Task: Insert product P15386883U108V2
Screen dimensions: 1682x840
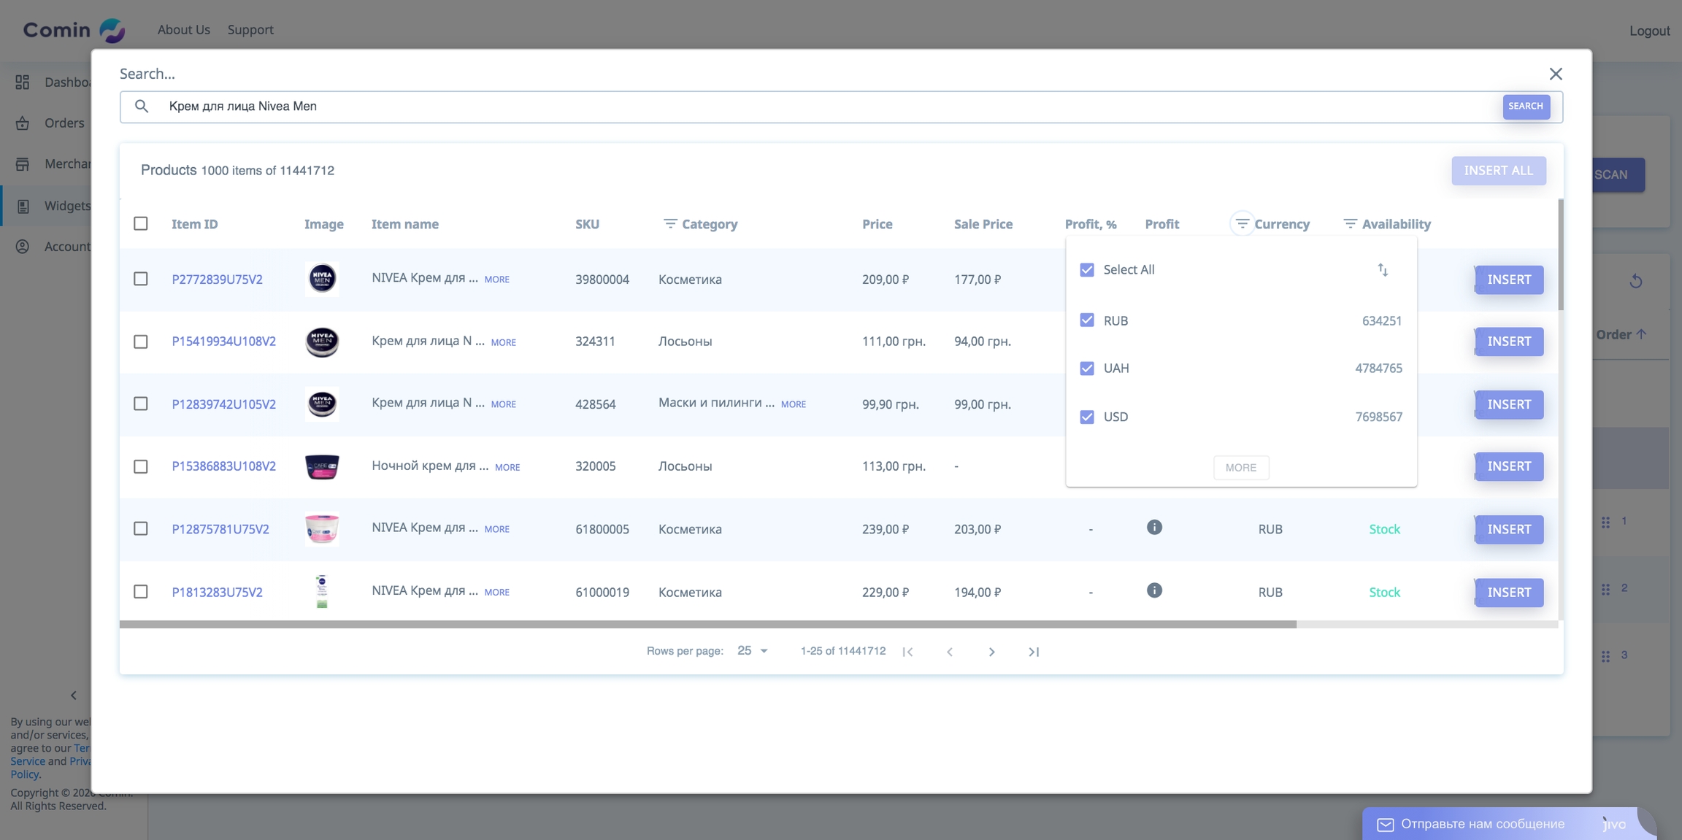Action: click(1509, 466)
